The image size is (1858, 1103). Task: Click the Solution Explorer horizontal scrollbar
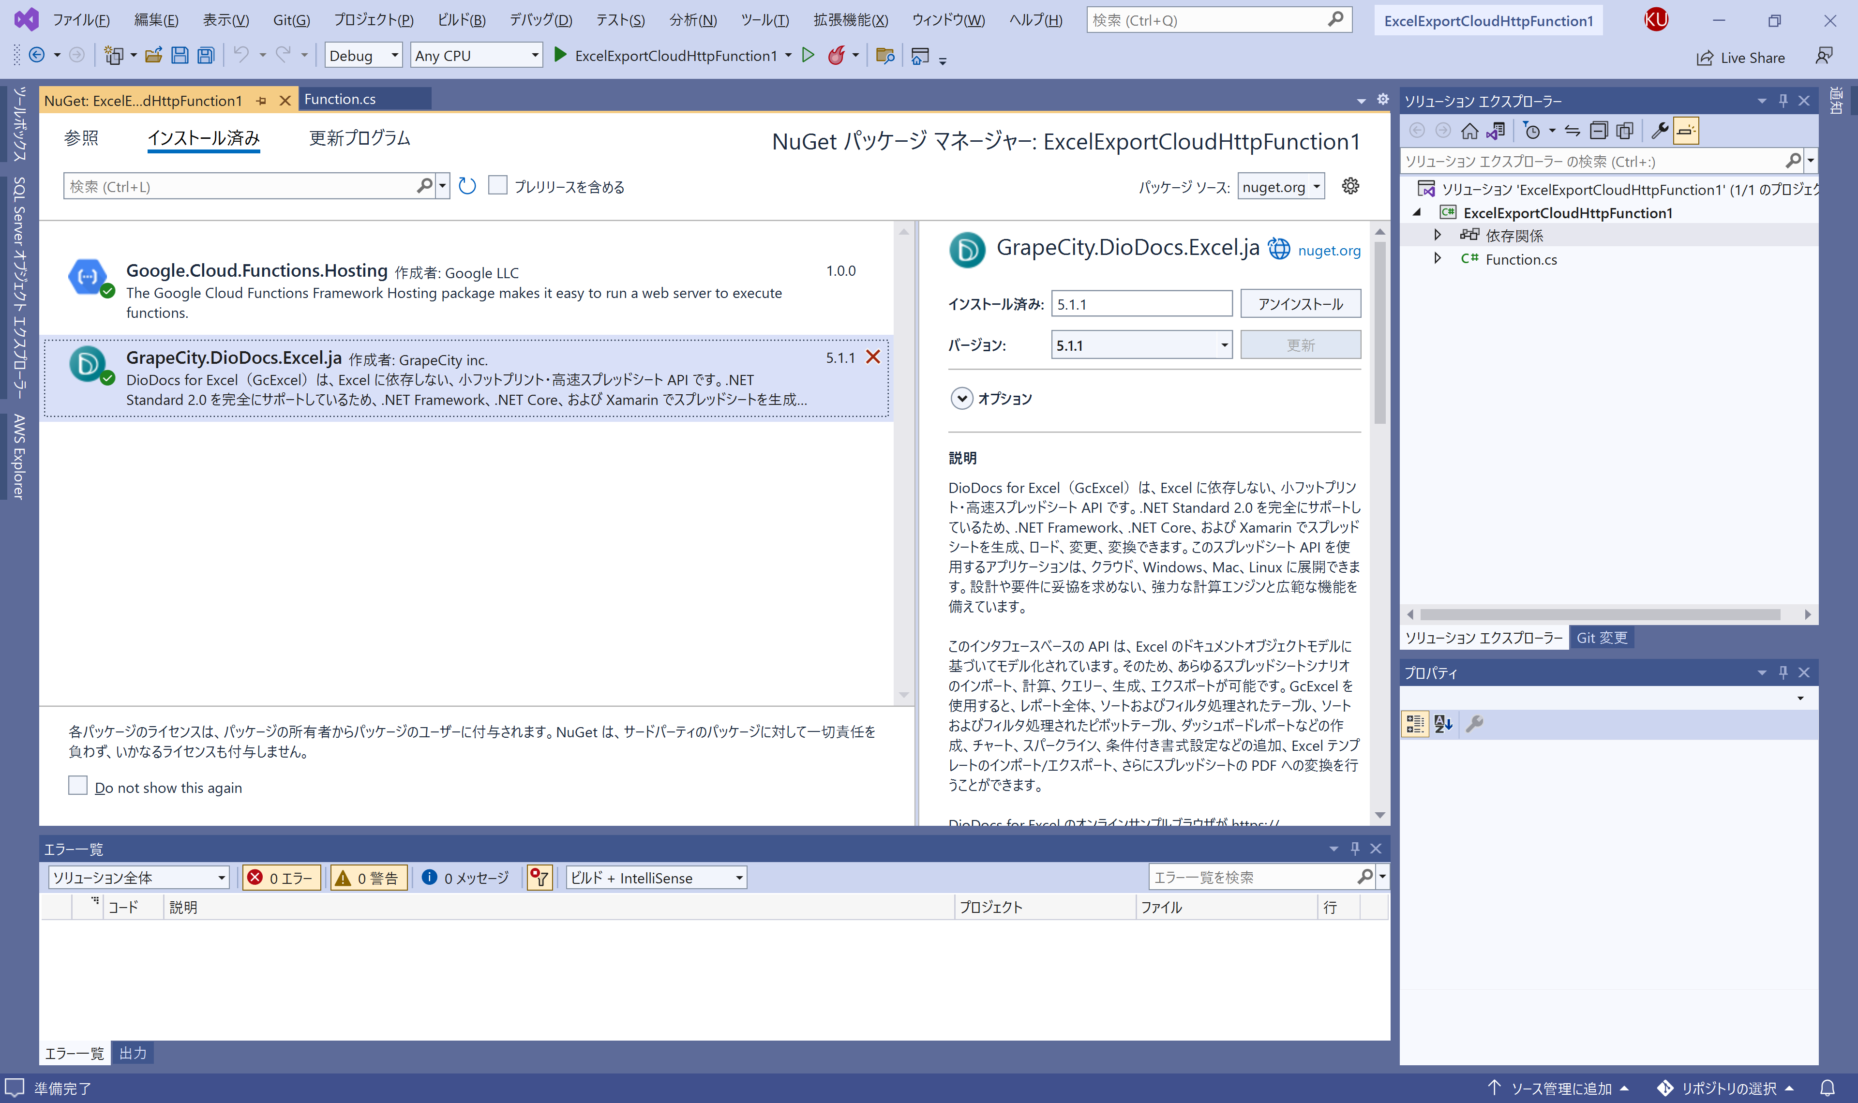pyautogui.click(x=1599, y=614)
